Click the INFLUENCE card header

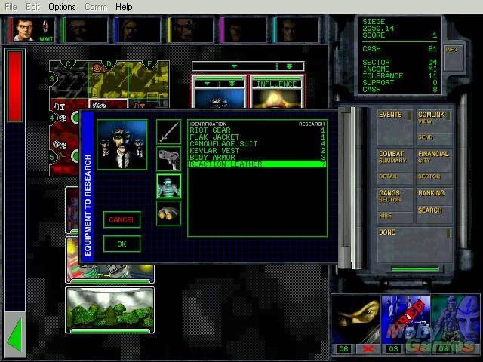(276, 84)
